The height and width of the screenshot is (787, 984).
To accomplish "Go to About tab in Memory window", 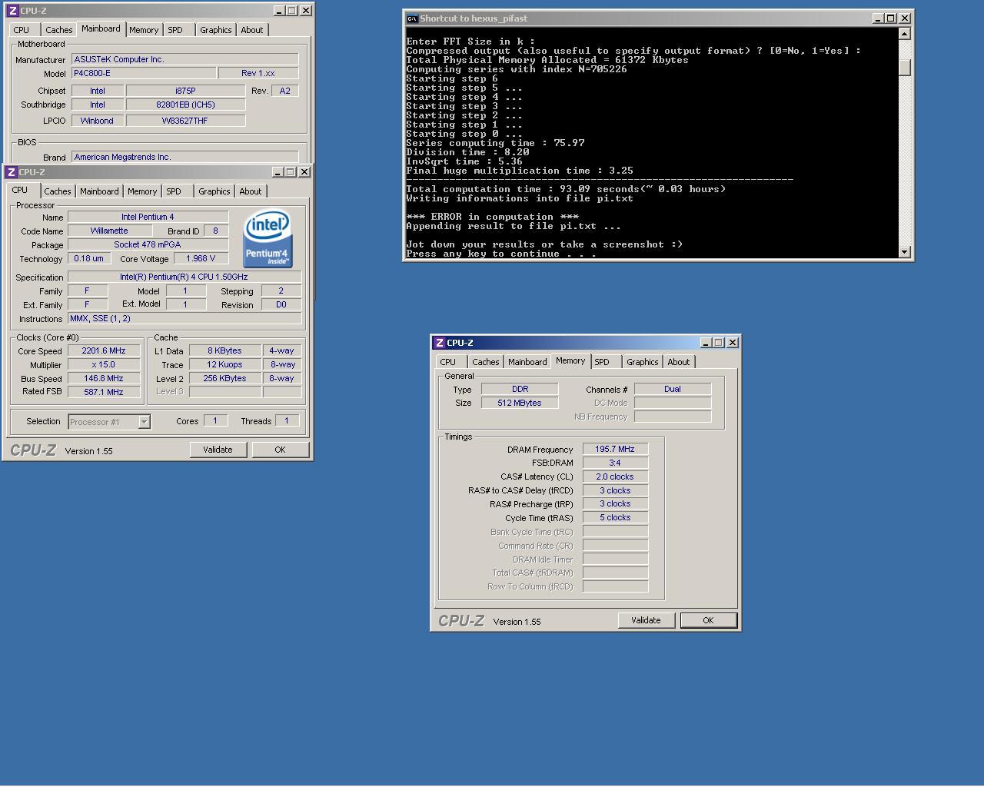I will (x=678, y=362).
